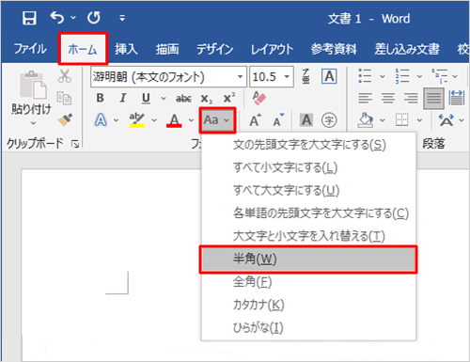Click the Enclosed Characters 字 icon
This screenshot has height=362, width=470.
(x=329, y=120)
